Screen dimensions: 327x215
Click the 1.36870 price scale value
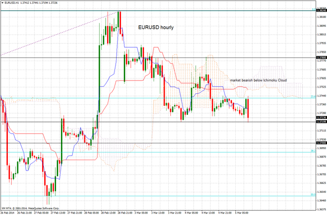click(x=321, y=157)
